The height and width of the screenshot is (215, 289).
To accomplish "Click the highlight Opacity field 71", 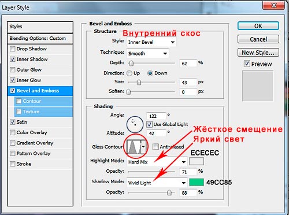I will [x=188, y=172].
